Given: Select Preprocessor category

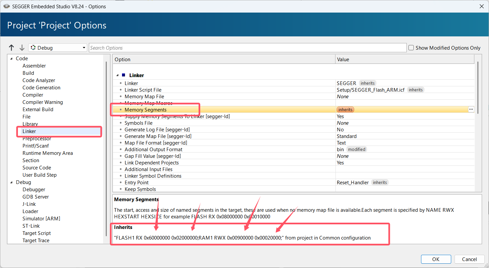Looking at the screenshot, I should point(37,139).
